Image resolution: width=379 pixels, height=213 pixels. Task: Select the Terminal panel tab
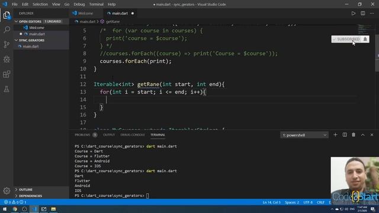[x=158, y=135]
